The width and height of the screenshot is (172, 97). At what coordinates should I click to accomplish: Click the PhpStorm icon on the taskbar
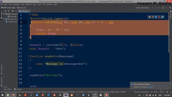click(x=66, y=95)
